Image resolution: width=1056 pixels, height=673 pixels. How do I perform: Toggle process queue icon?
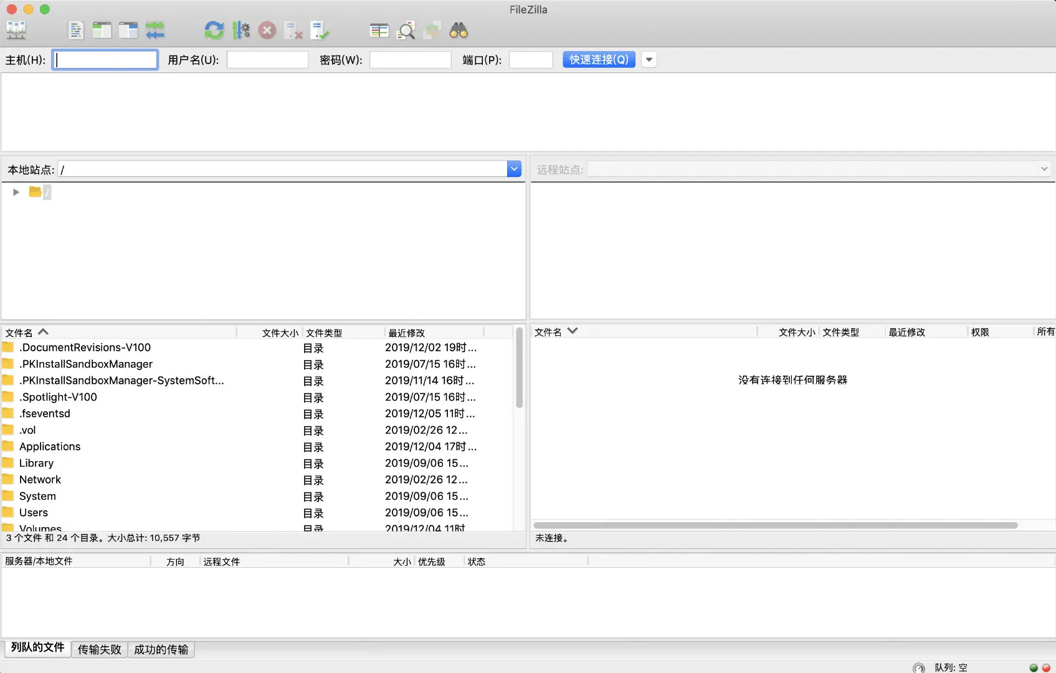(241, 30)
